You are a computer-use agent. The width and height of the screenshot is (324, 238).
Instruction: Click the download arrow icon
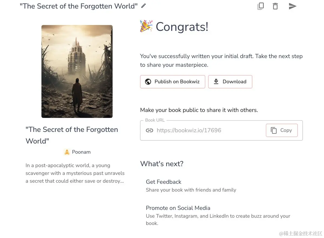pos(216,82)
